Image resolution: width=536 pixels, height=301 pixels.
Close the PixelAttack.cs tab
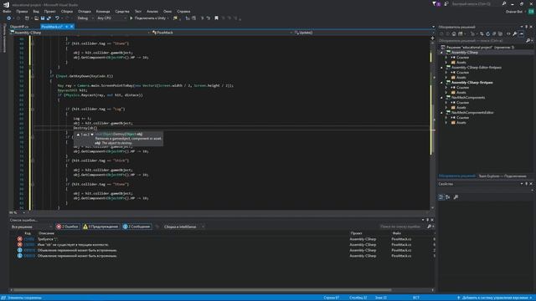pyautogui.click(x=72, y=27)
